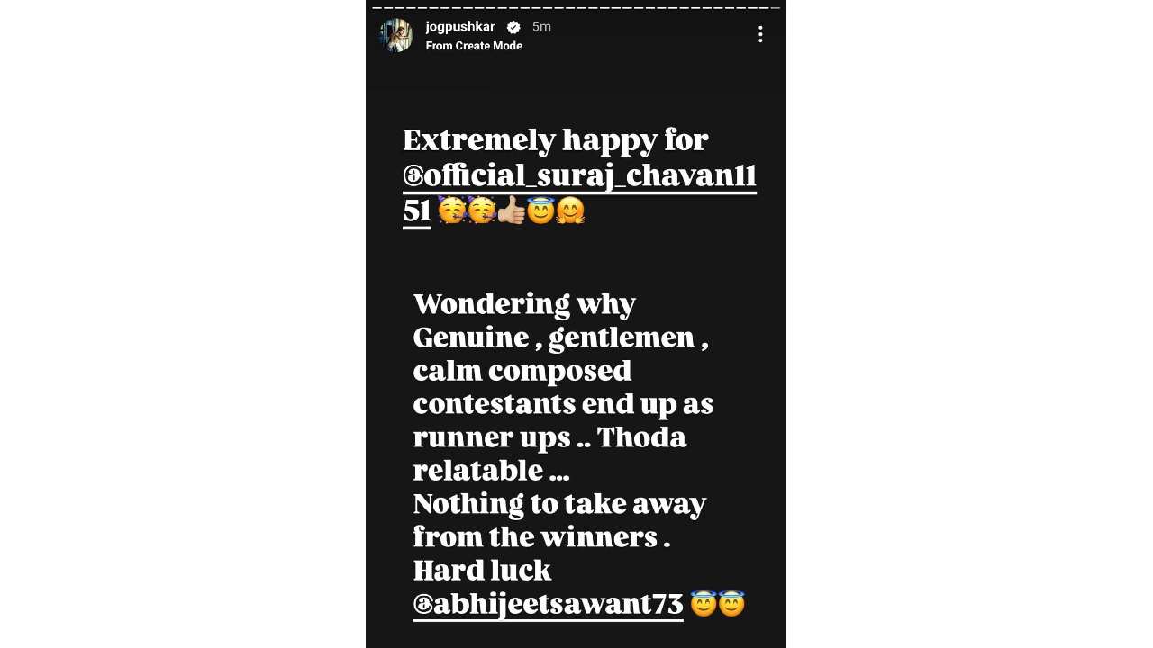The width and height of the screenshot is (1153, 648).
Task: Click the second party face emoji
Action: (x=481, y=211)
